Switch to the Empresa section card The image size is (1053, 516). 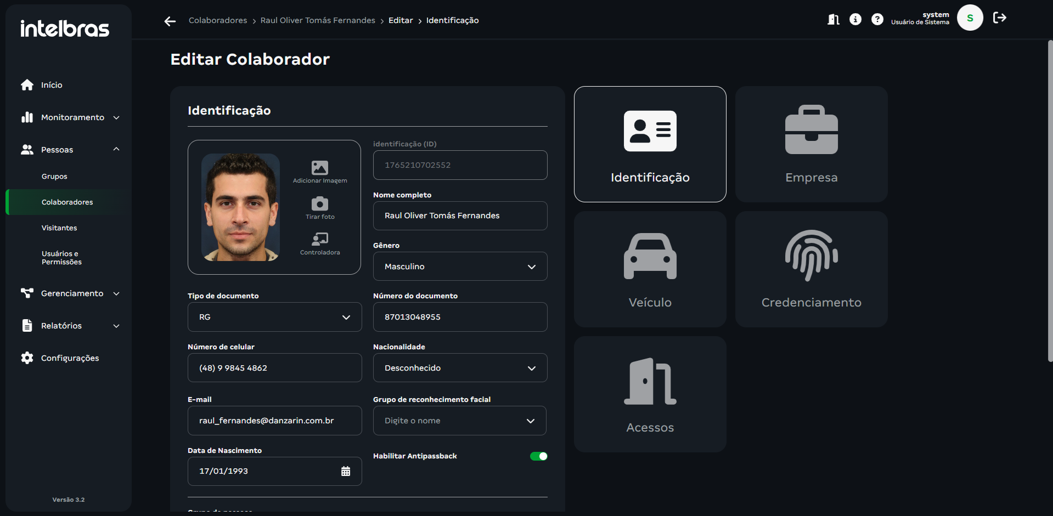click(811, 144)
